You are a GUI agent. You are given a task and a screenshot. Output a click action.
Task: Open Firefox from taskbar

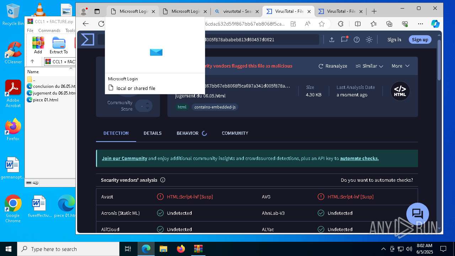[181, 249]
